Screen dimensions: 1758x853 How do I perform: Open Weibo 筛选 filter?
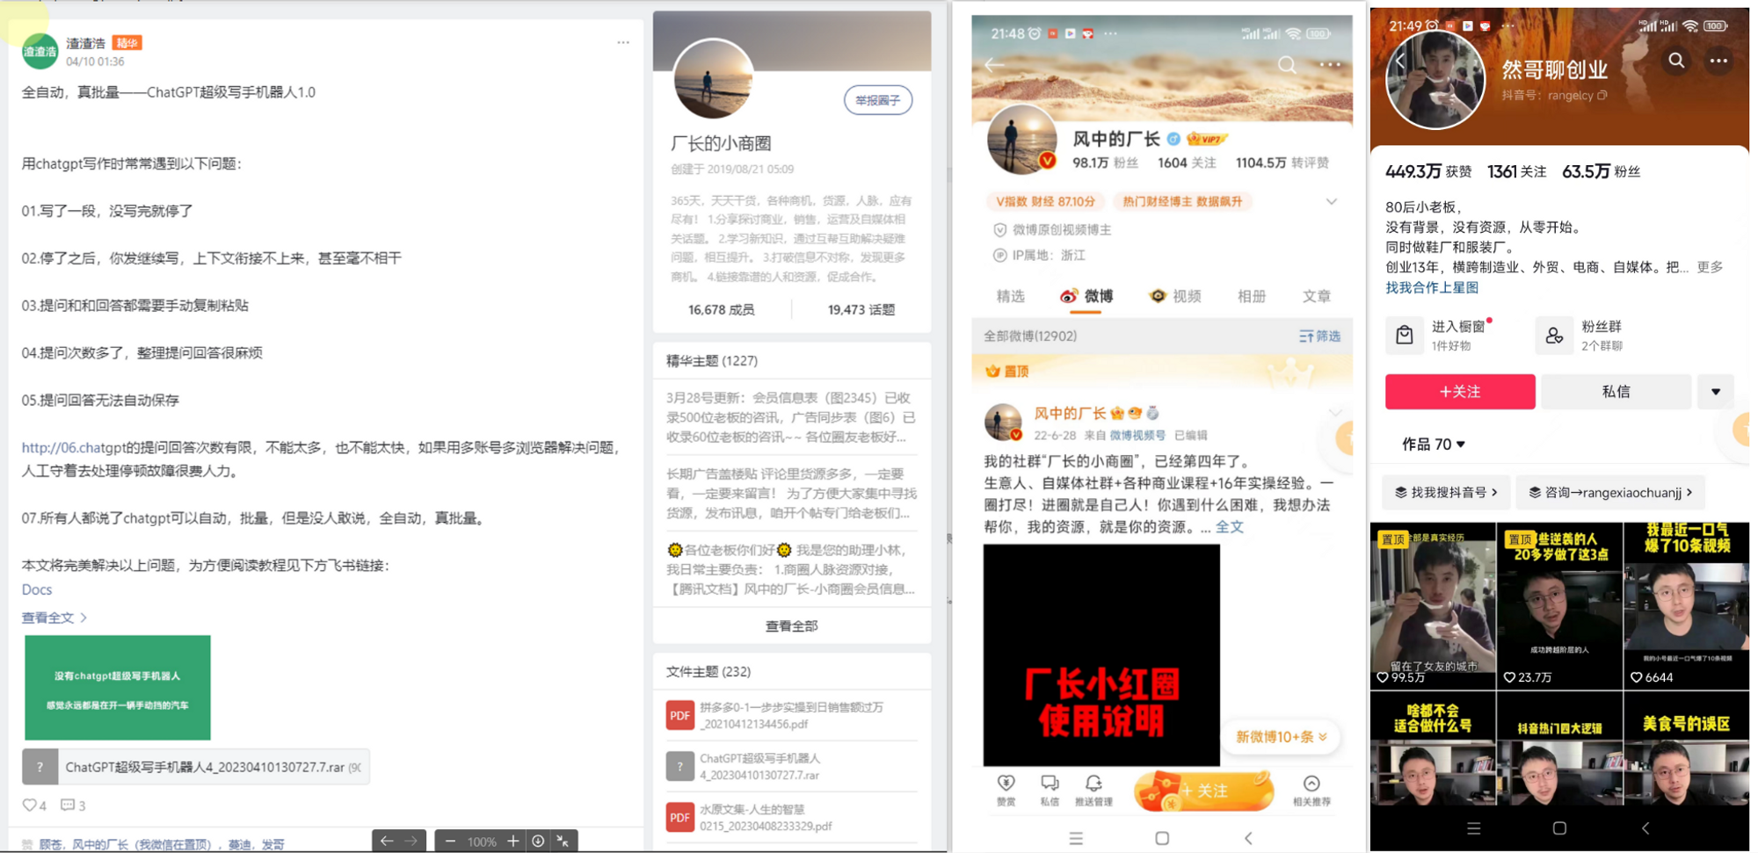tap(1319, 336)
